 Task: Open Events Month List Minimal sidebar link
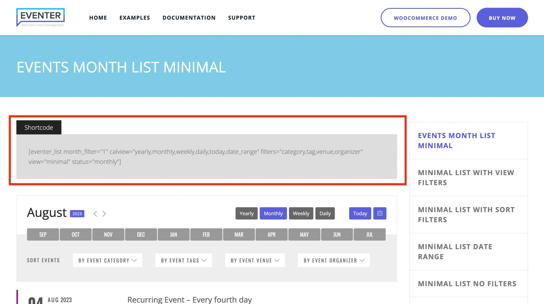(x=457, y=140)
